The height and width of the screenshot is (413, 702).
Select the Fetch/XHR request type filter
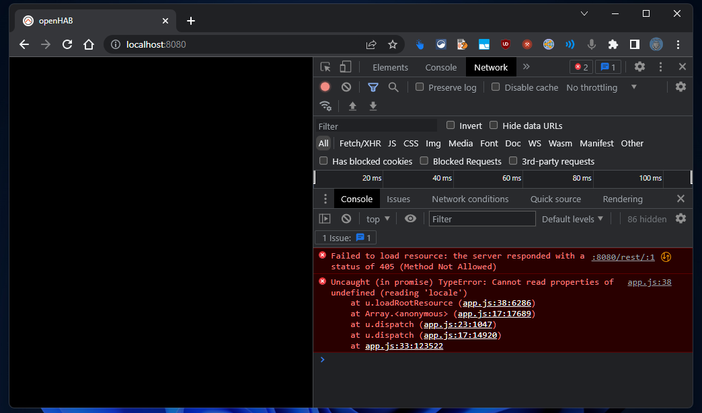tap(360, 143)
